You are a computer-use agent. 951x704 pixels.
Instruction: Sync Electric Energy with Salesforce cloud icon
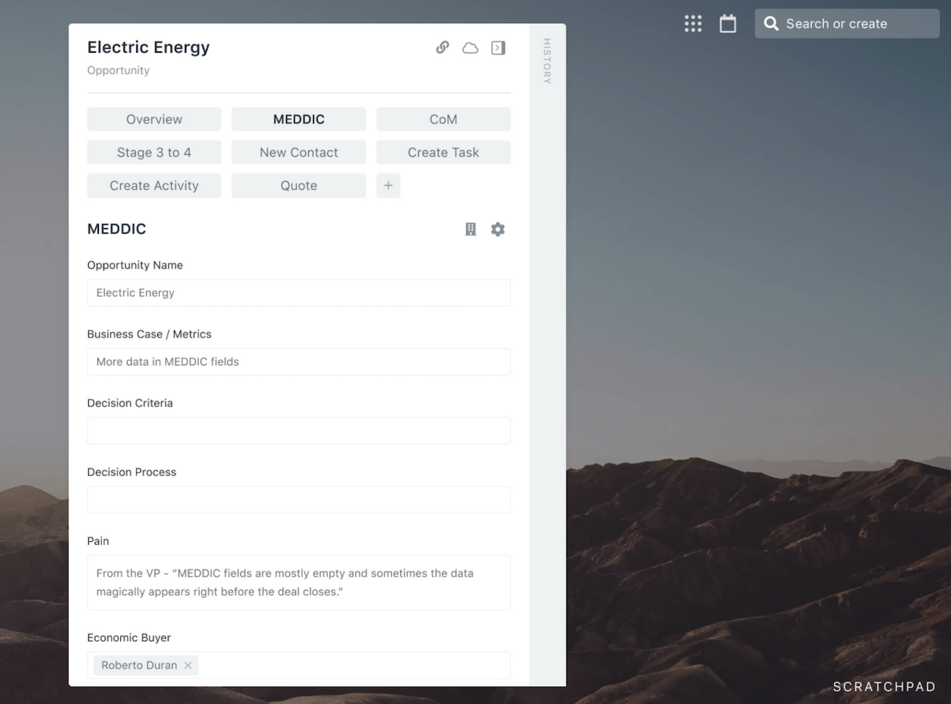pyautogui.click(x=470, y=47)
